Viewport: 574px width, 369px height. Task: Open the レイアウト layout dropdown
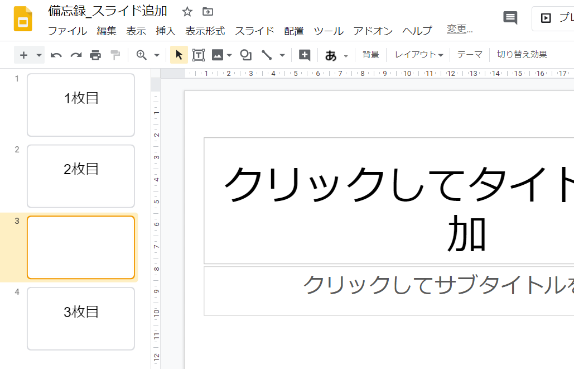click(419, 55)
